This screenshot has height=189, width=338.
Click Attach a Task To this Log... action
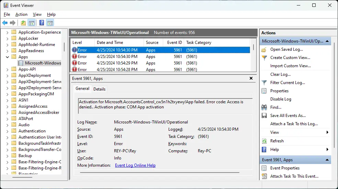pos(294,124)
